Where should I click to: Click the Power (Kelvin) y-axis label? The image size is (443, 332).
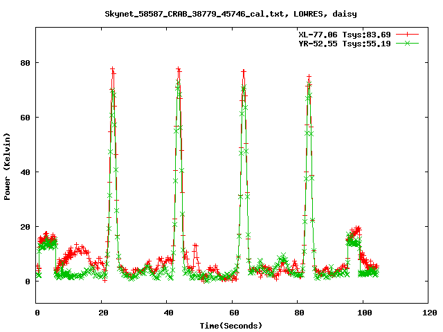(x=7, y=166)
